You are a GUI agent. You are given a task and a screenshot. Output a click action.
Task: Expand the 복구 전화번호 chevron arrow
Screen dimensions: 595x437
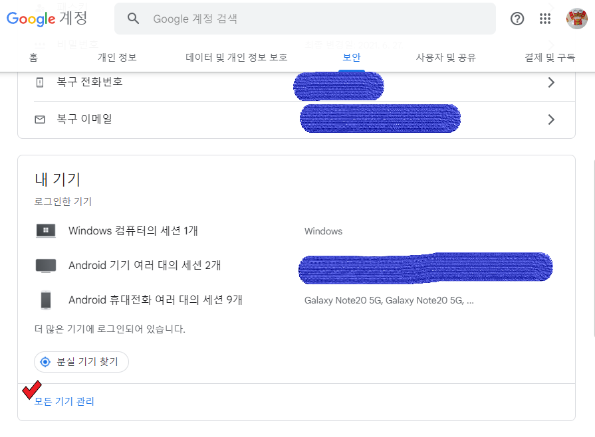(551, 82)
